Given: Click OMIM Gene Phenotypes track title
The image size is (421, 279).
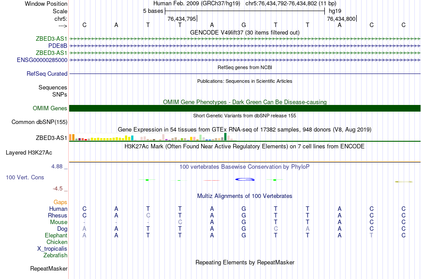Looking at the screenshot, I should point(245,102).
